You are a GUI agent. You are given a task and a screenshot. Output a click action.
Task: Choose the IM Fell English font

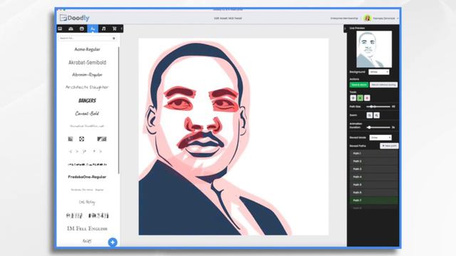tap(87, 228)
